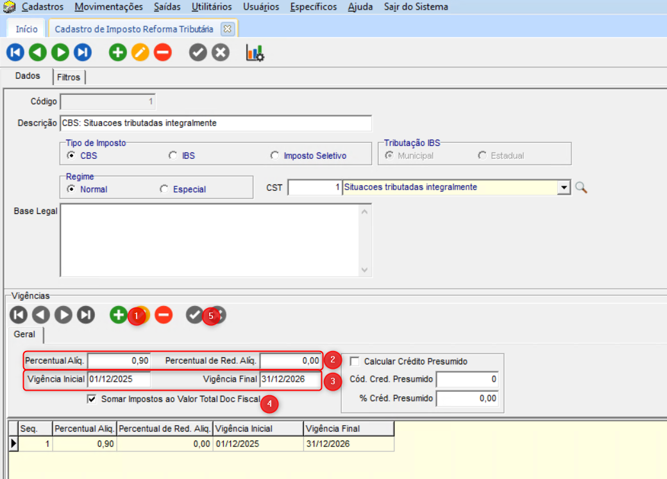Add new Vigências entry with green plus

point(118,314)
